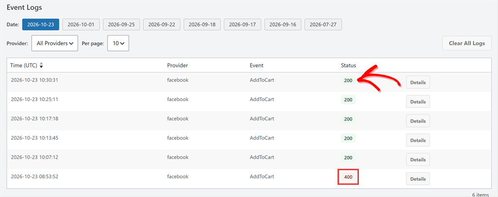Select the 2026-10-01 date filter
Viewport: 498px width, 197px height.
pyautogui.click(x=81, y=24)
